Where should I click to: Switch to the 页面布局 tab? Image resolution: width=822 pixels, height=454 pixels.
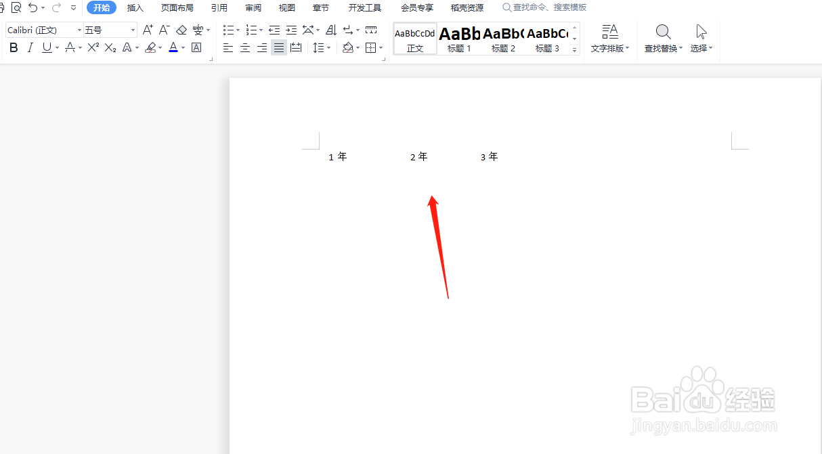pos(177,8)
